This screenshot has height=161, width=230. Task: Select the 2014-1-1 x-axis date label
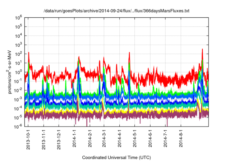click(x=74, y=138)
